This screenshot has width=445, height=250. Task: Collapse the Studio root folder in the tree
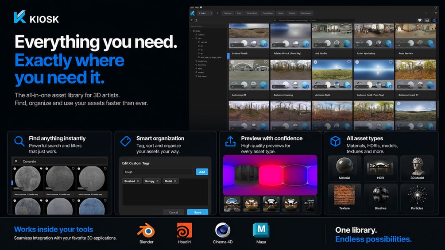click(x=191, y=31)
